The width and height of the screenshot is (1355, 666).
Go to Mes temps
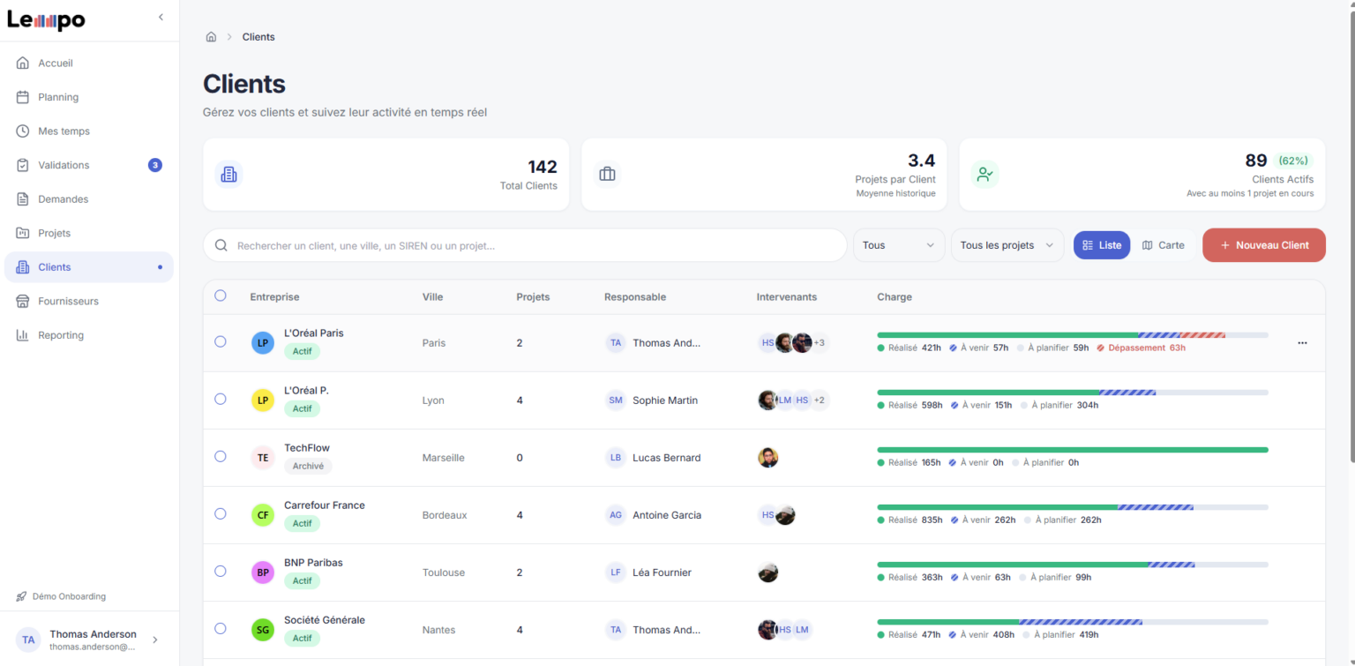(x=88, y=131)
